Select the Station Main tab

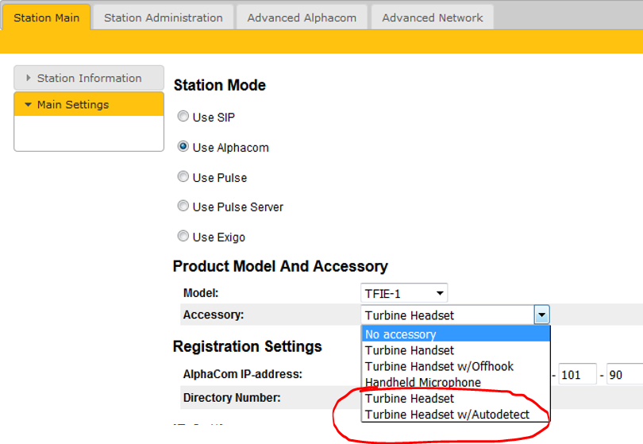tap(46, 17)
